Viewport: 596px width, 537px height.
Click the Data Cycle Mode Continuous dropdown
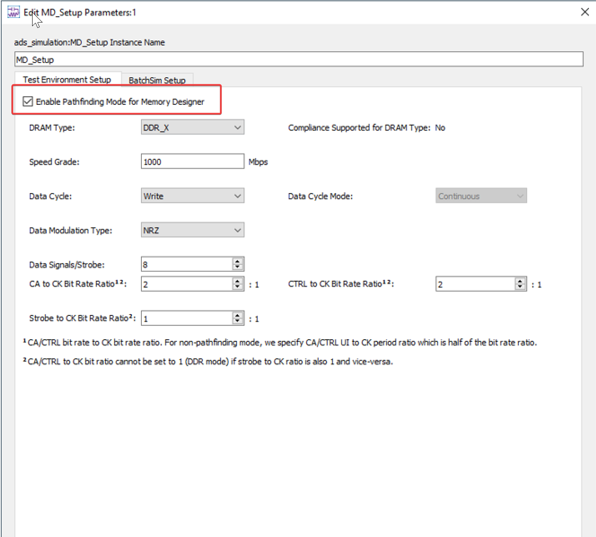click(481, 196)
